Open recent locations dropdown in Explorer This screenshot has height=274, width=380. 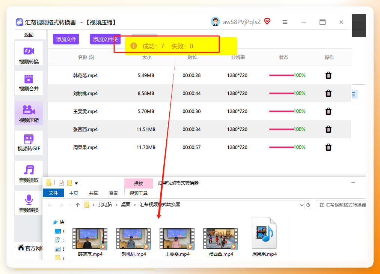click(70, 205)
